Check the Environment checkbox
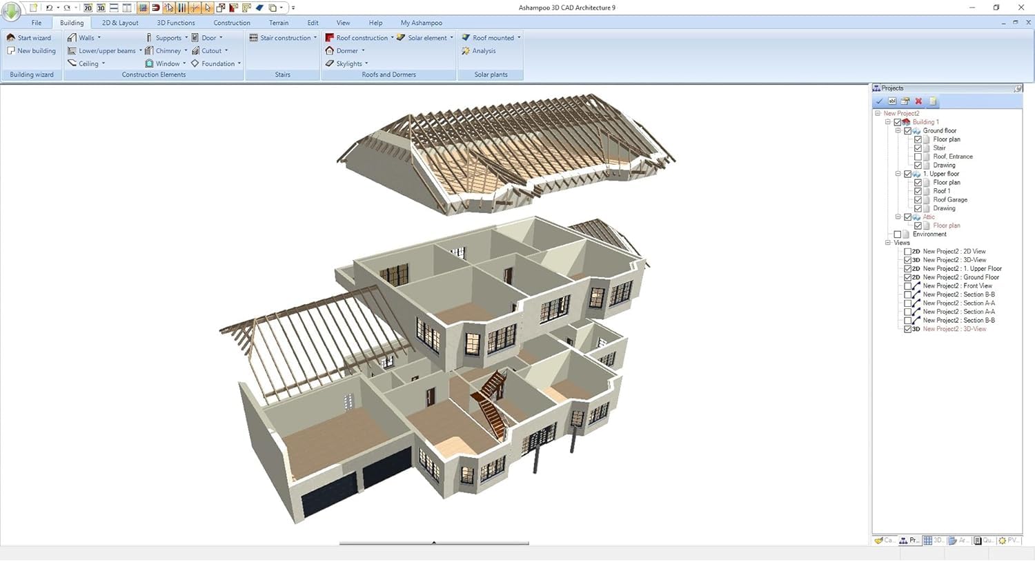Viewport: 1035px width, 562px height. tap(898, 234)
